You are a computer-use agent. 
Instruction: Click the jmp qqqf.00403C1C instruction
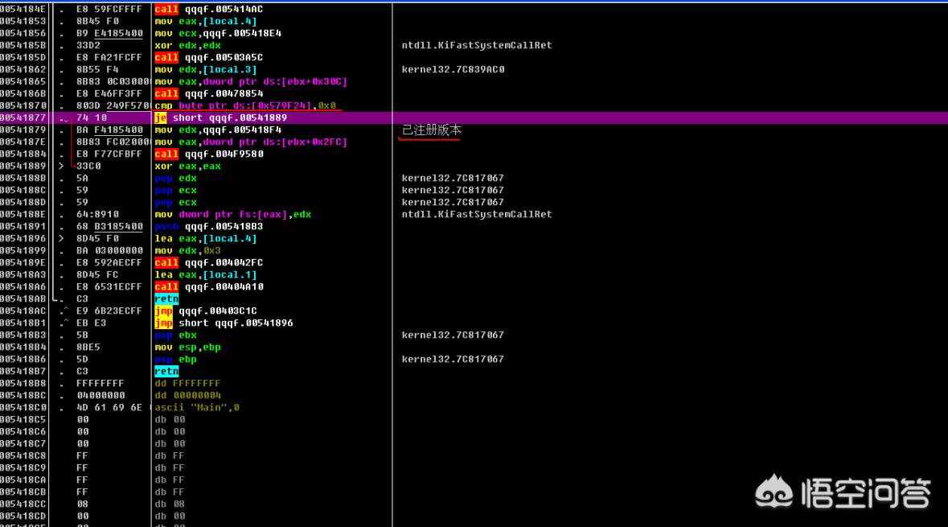pos(206,311)
